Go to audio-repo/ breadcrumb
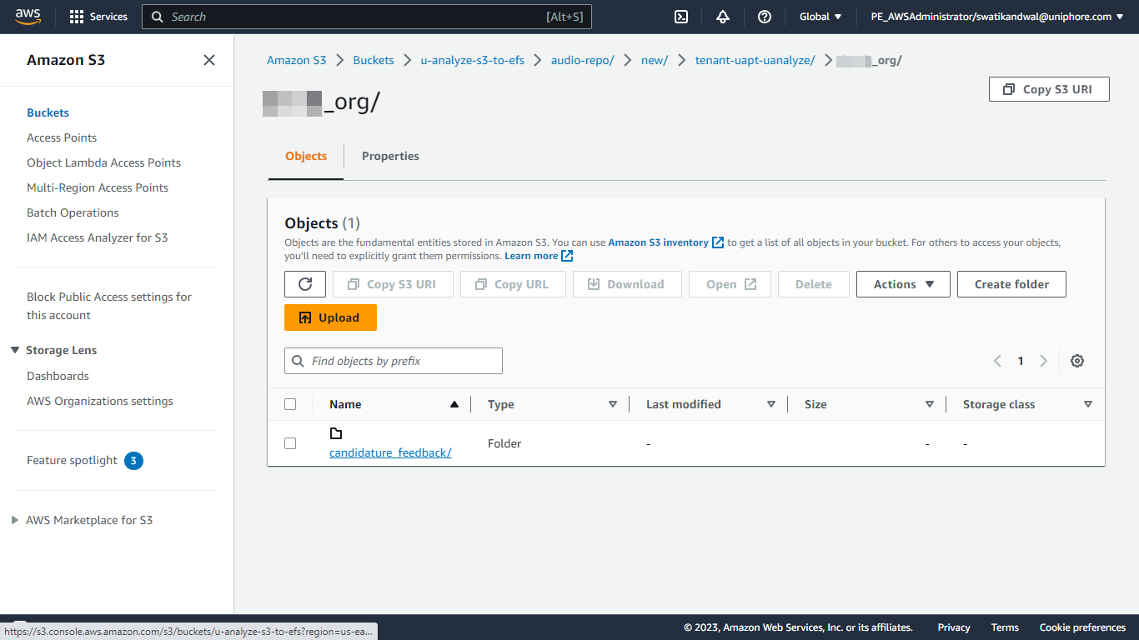Screen dimensions: 1139x640 [583, 60]
